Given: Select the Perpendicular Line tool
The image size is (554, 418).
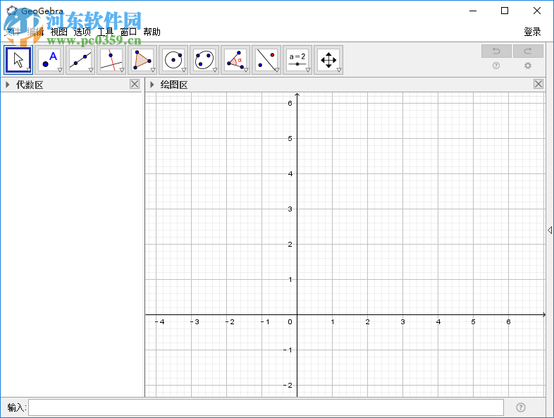Looking at the screenshot, I should pos(111,60).
